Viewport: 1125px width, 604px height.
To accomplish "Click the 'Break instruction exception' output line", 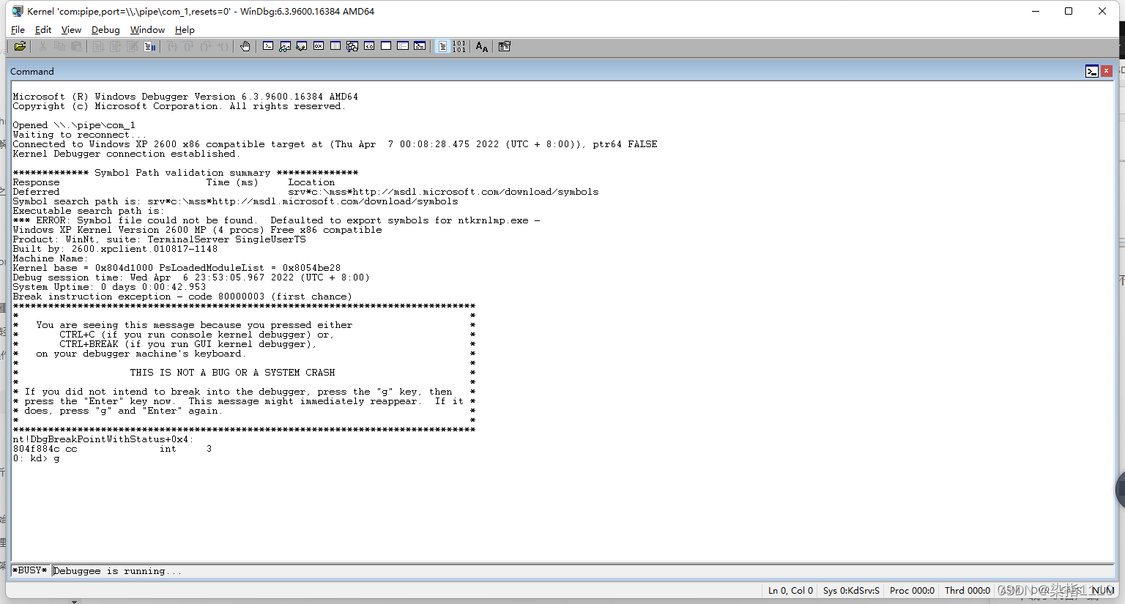I will click(x=182, y=297).
